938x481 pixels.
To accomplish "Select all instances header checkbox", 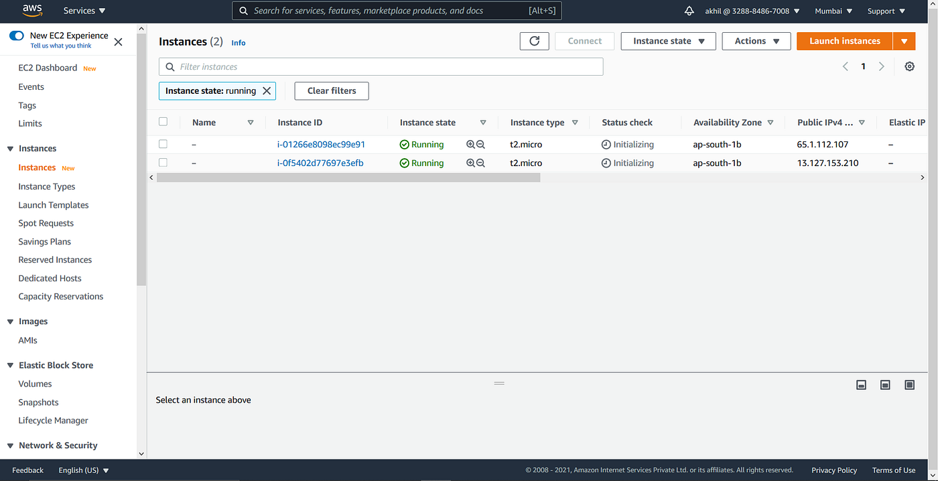I will click(x=163, y=122).
